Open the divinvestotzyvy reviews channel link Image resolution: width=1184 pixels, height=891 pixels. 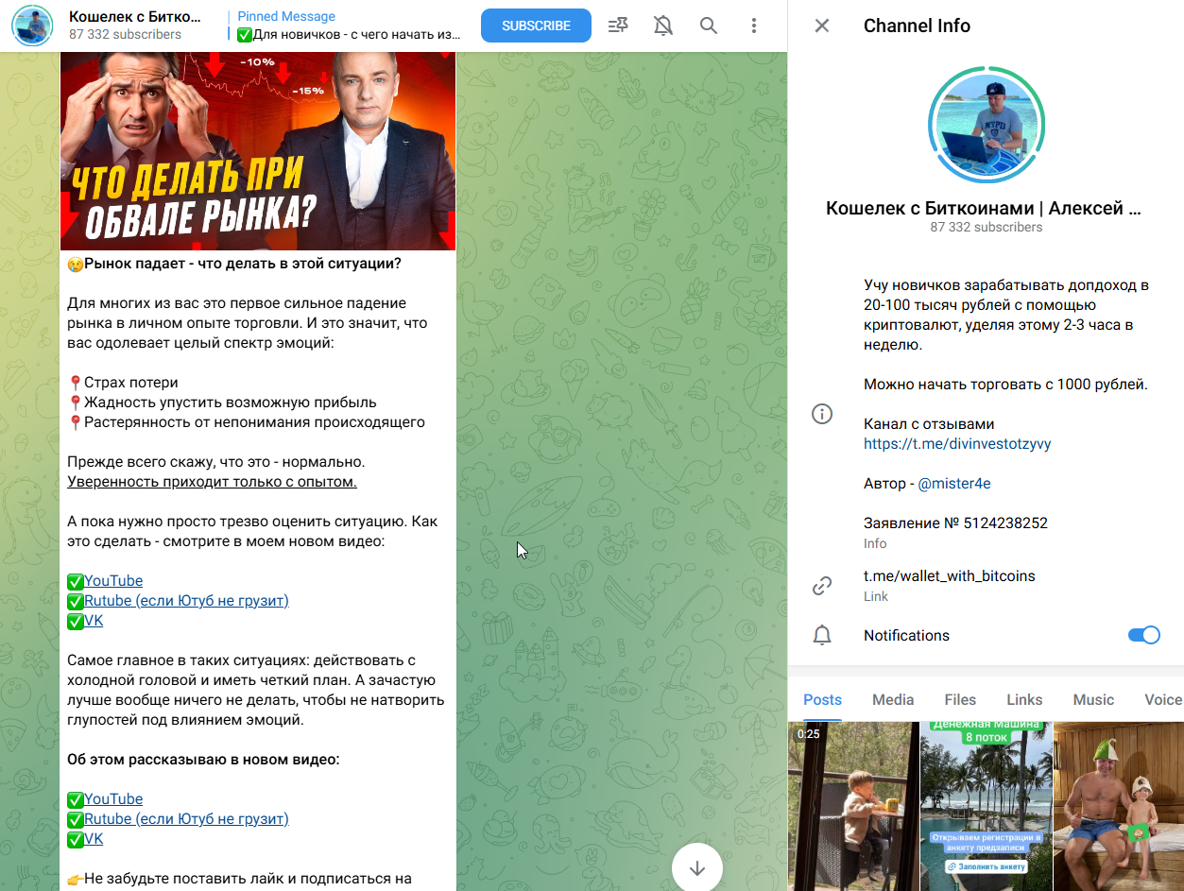coord(957,444)
